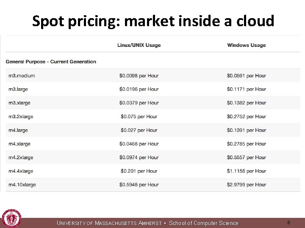Click the m4.large instance name

(x=18, y=130)
